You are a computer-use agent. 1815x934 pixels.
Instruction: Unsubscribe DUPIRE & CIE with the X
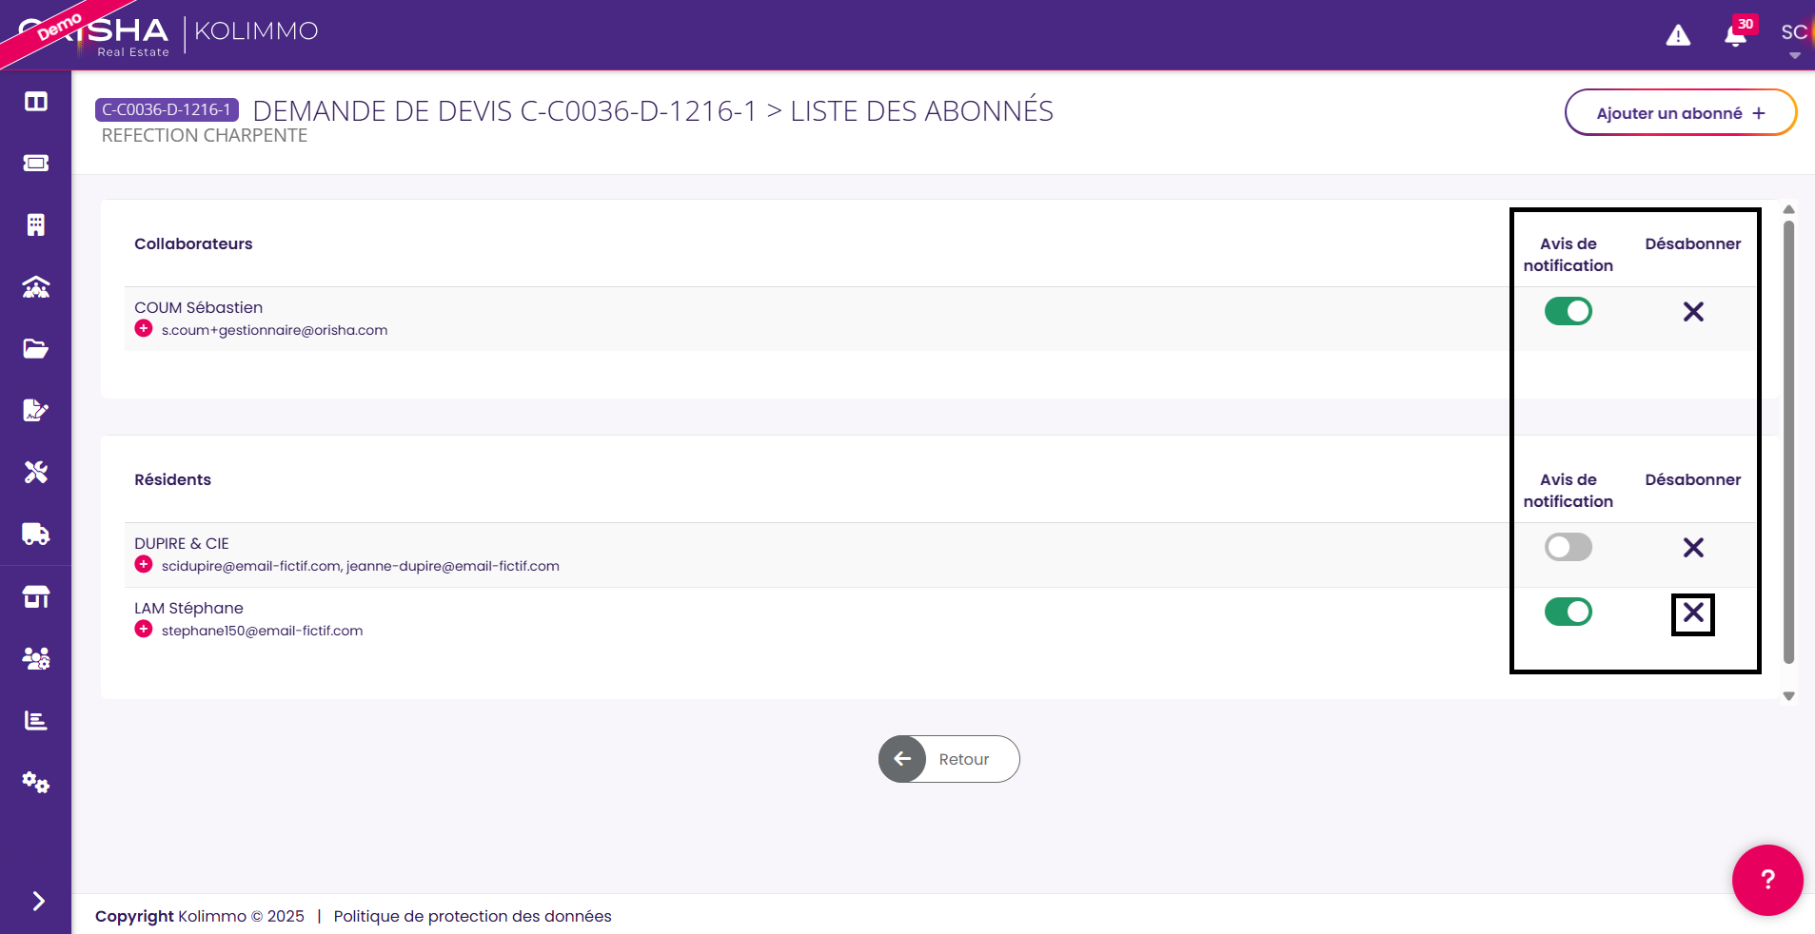pos(1693,548)
